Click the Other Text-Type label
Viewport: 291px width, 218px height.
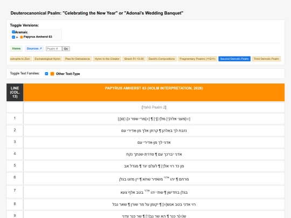68,74
